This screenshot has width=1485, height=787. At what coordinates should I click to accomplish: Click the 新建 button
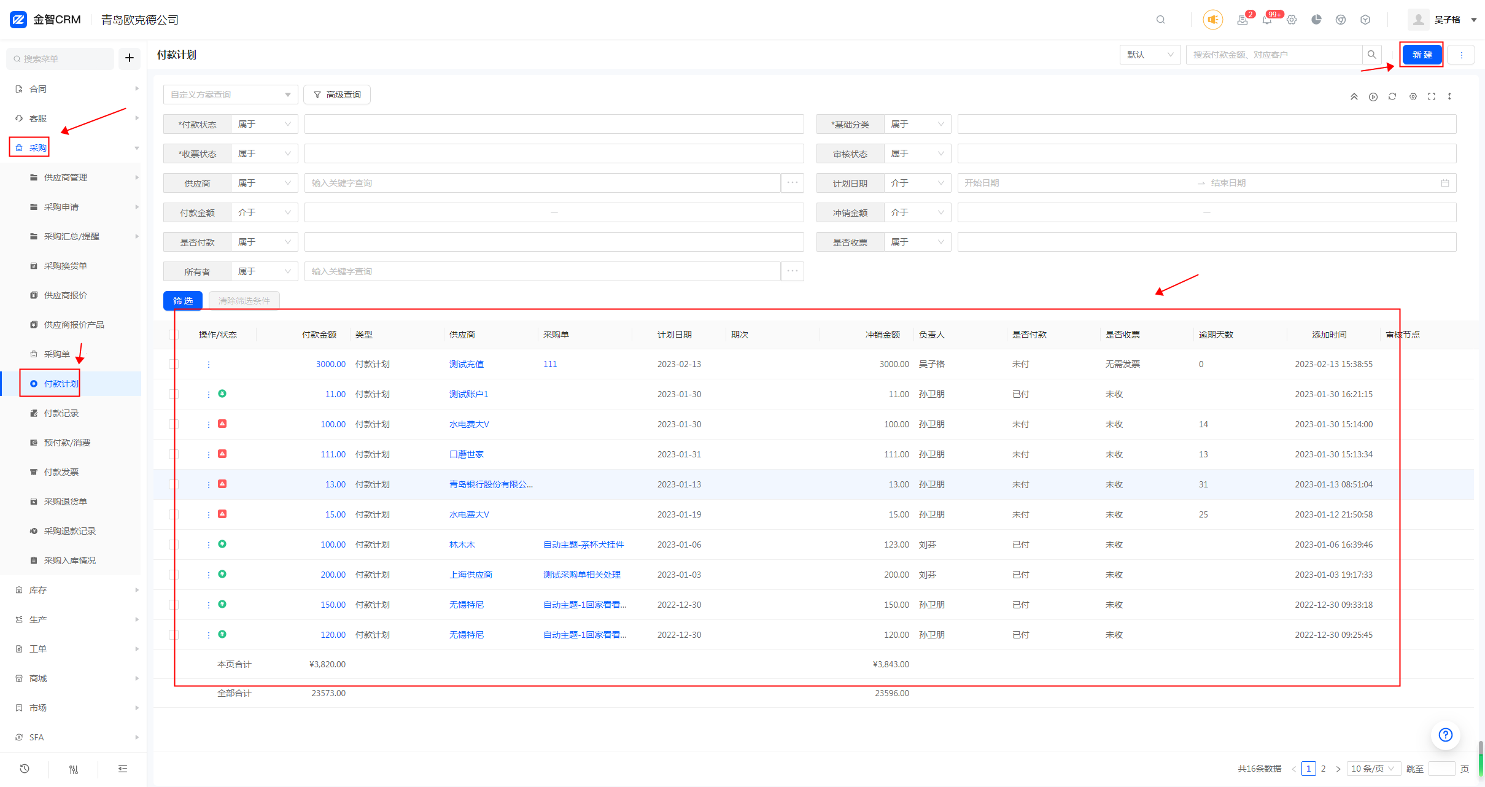1421,55
